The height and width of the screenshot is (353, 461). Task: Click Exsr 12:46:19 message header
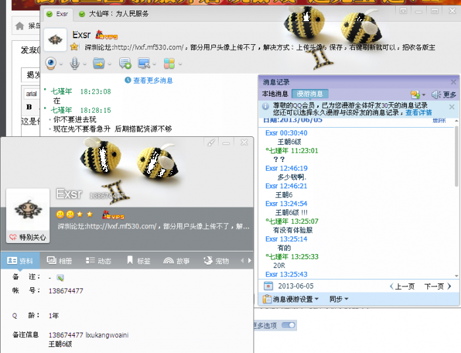pyautogui.click(x=286, y=168)
